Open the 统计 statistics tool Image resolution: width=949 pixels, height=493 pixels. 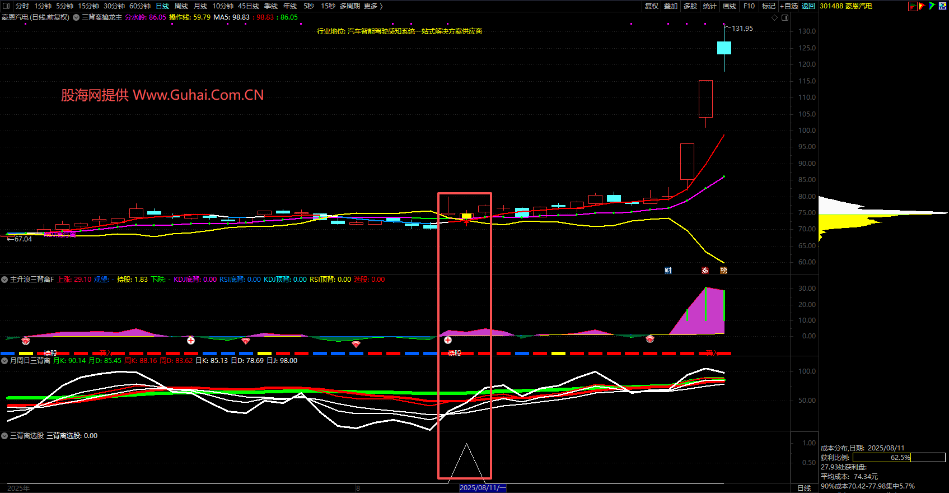point(709,6)
